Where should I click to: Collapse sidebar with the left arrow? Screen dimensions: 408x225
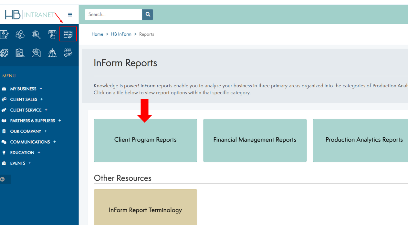click(3, 179)
